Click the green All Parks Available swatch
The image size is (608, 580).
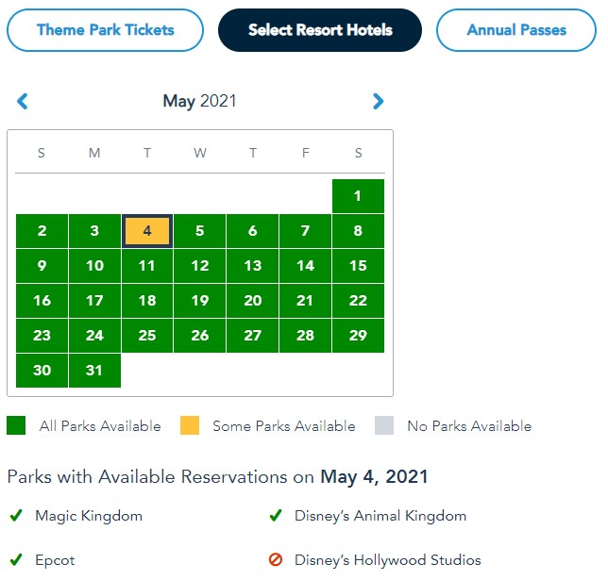coord(16,425)
